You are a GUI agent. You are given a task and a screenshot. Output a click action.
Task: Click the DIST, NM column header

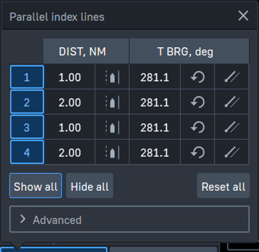pyautogui.click(x=86, y=51)
